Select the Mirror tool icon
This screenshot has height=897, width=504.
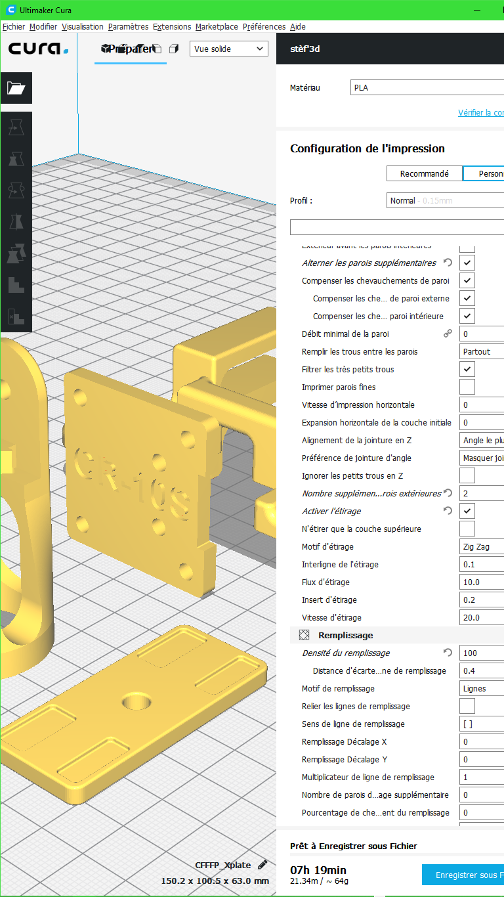16,221
